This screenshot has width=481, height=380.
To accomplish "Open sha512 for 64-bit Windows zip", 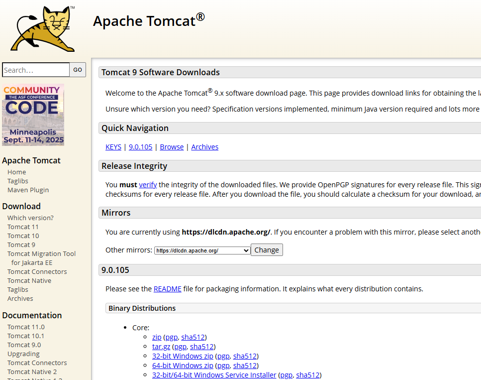I will tap(245, 366).
